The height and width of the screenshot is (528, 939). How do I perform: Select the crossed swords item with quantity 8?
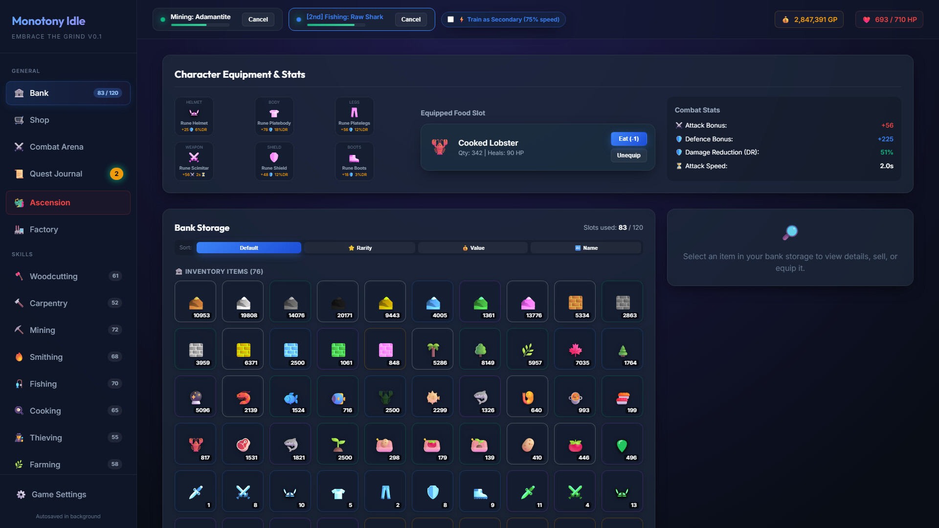click(243, 491)
